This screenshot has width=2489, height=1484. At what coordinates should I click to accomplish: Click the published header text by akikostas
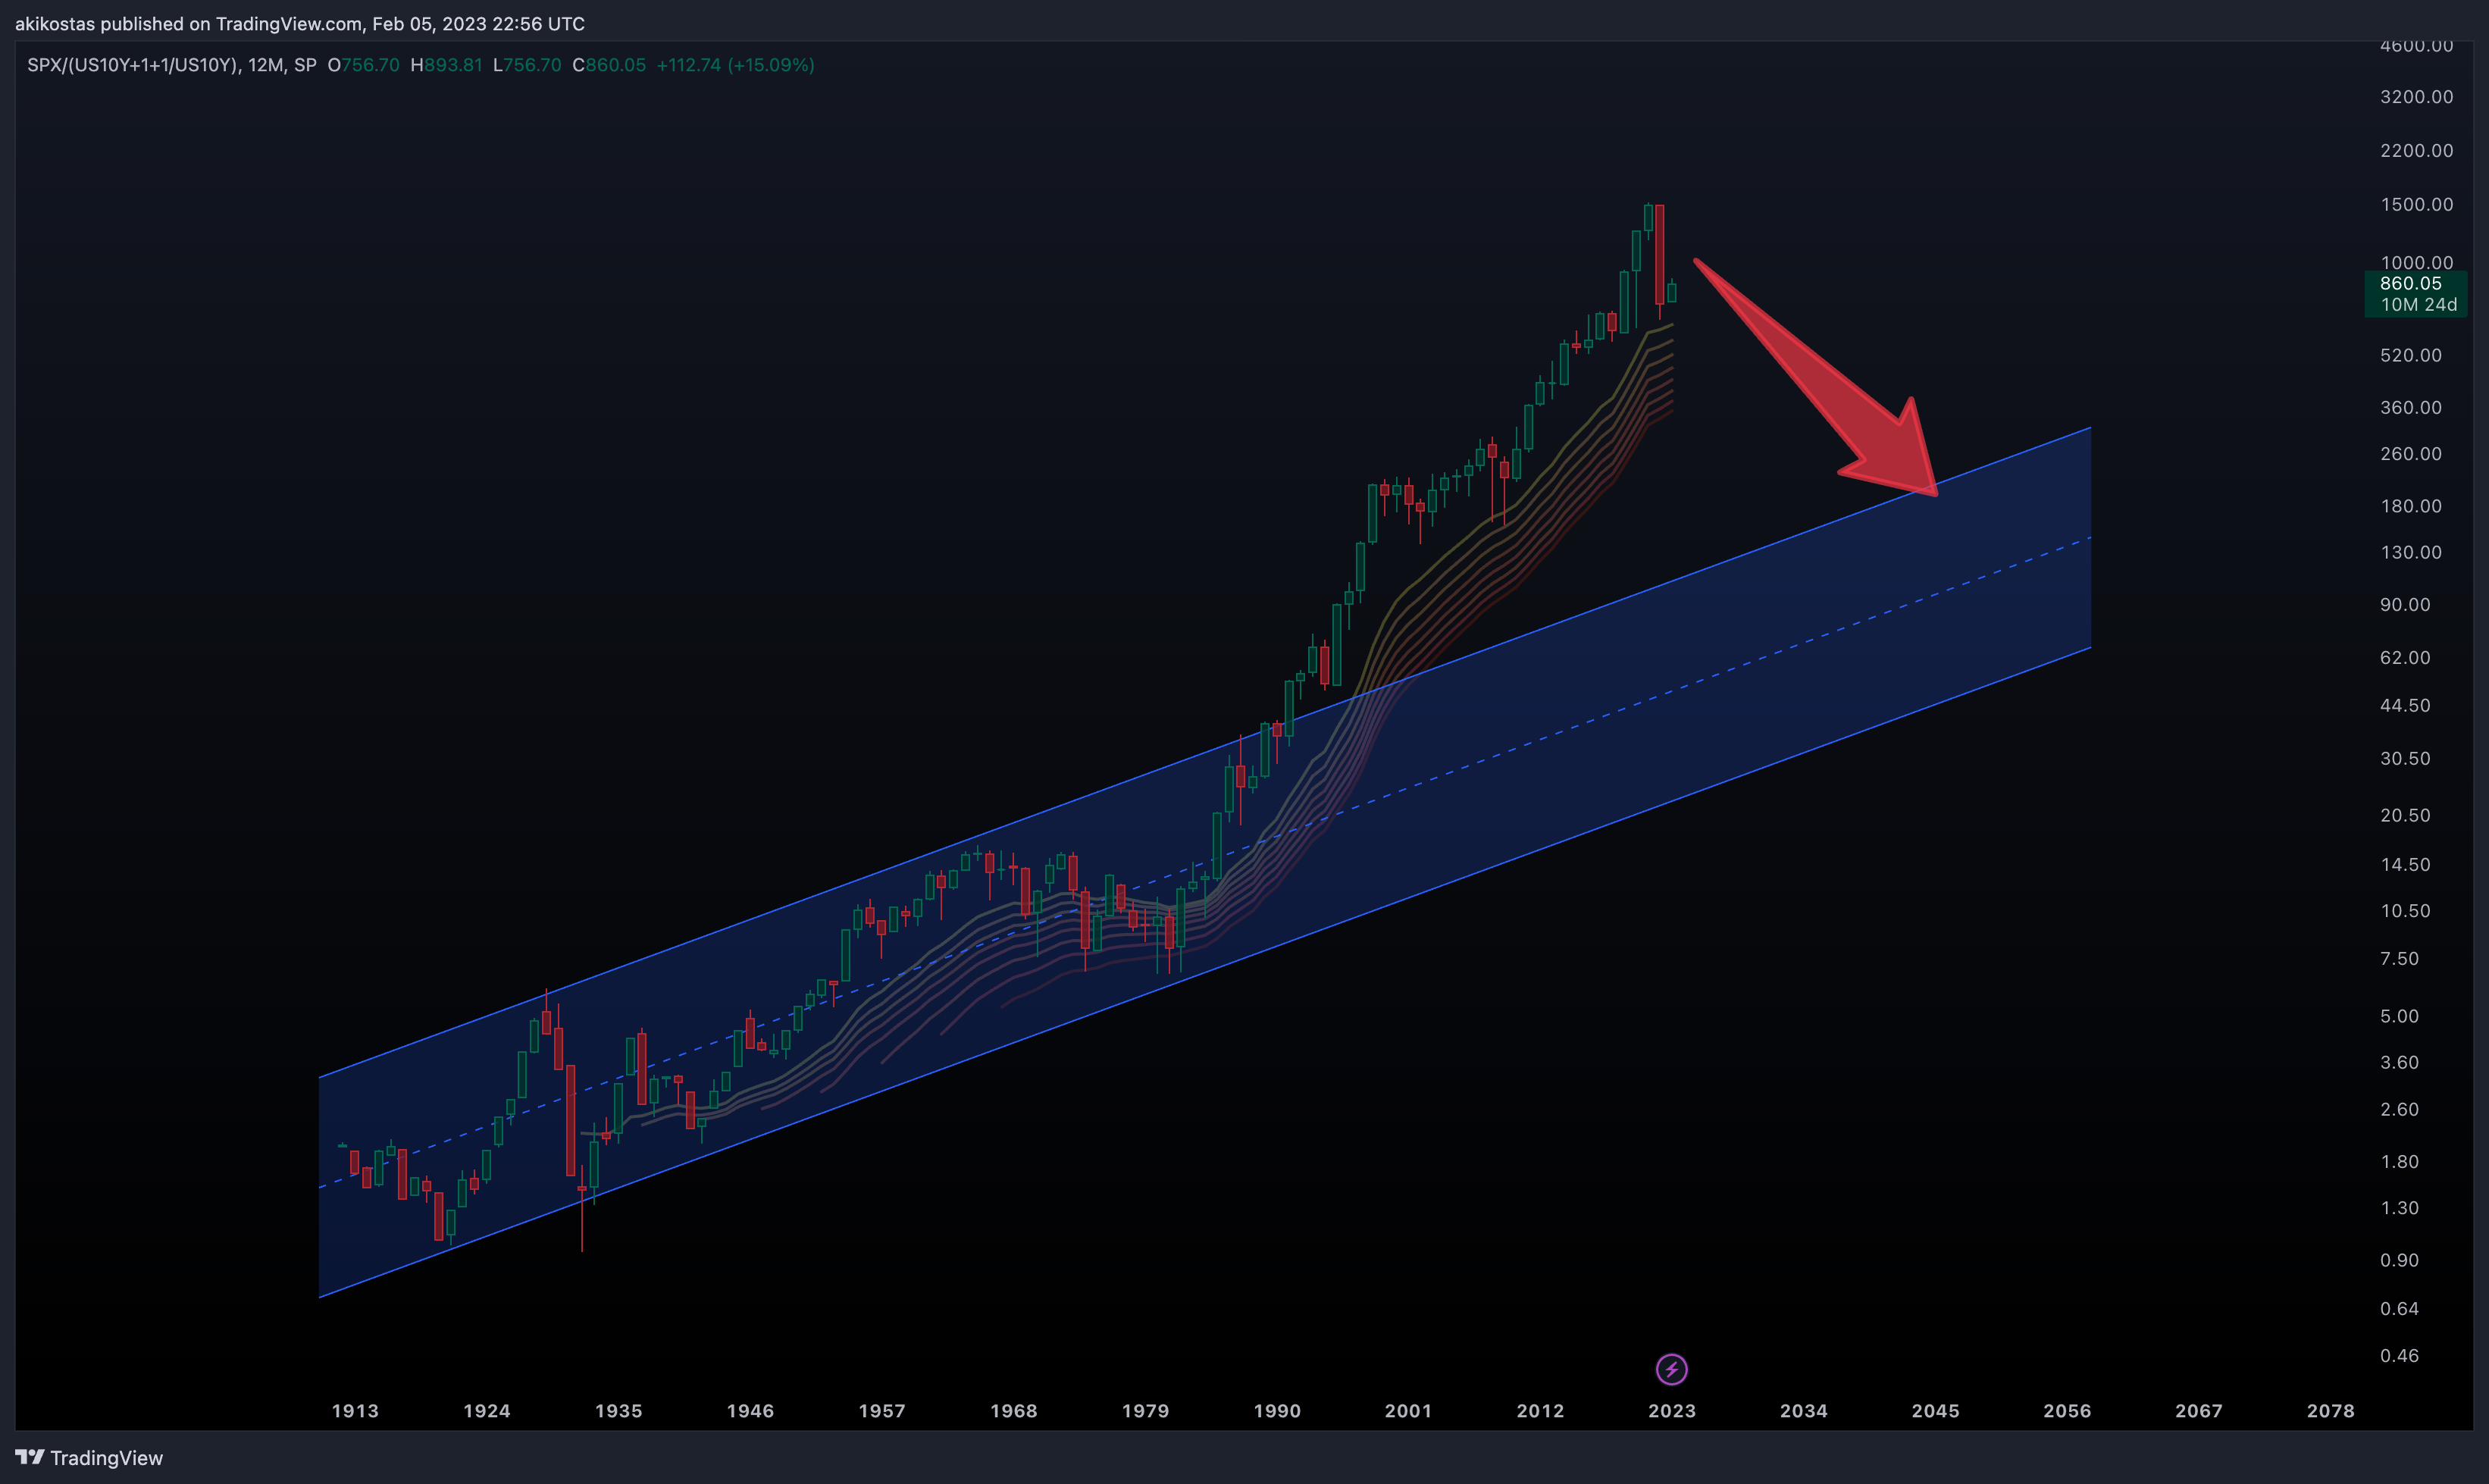(300, 23)
